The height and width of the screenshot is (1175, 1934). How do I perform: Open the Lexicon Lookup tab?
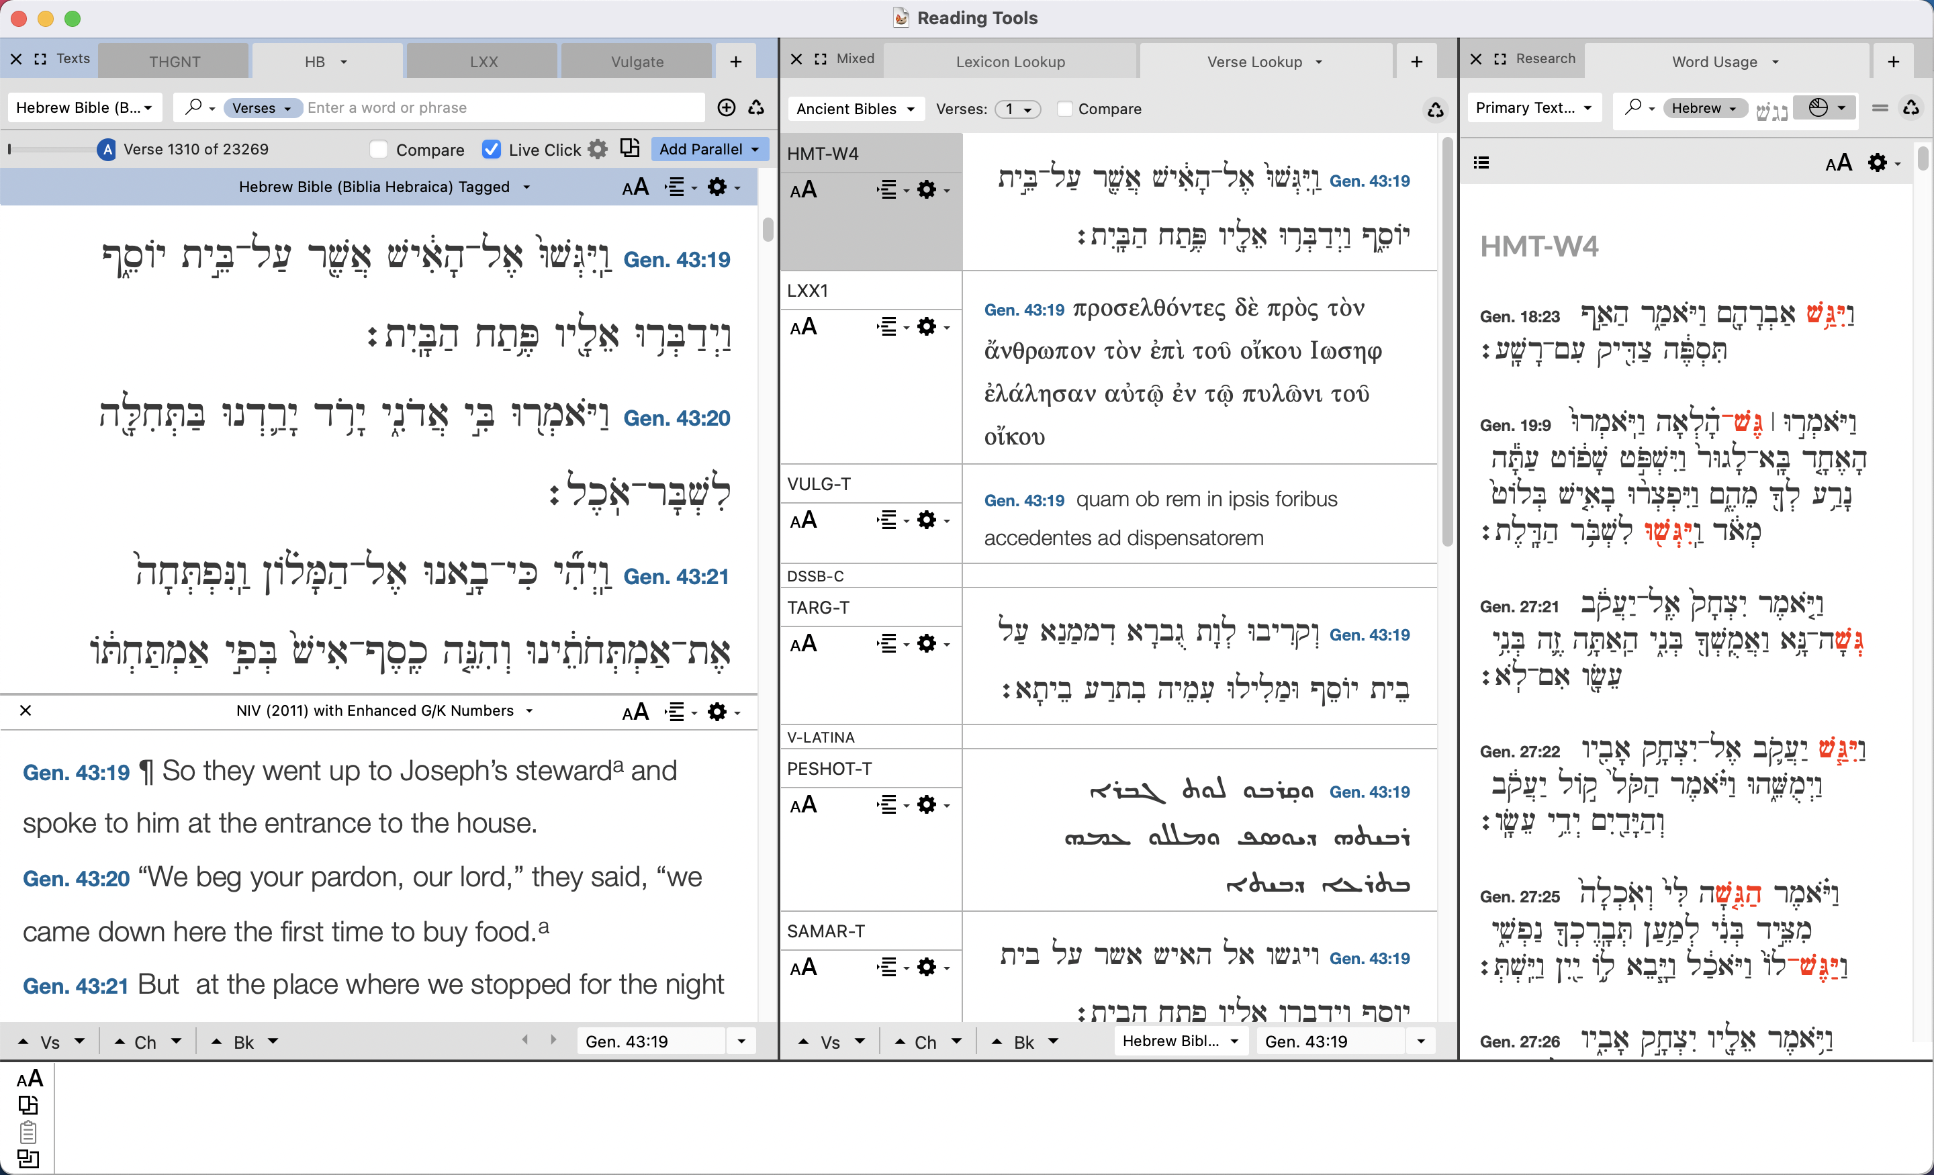click(x=1009, y=61)
